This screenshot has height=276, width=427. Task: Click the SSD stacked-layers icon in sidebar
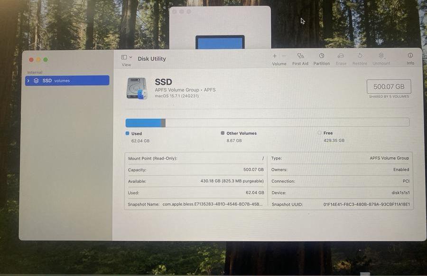click(36, 81)
